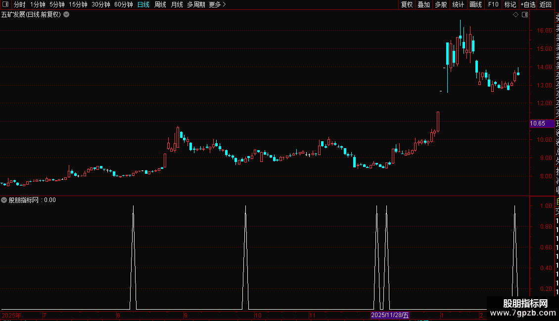
Task: Click the 返回 back button
Action: point(546,4)
